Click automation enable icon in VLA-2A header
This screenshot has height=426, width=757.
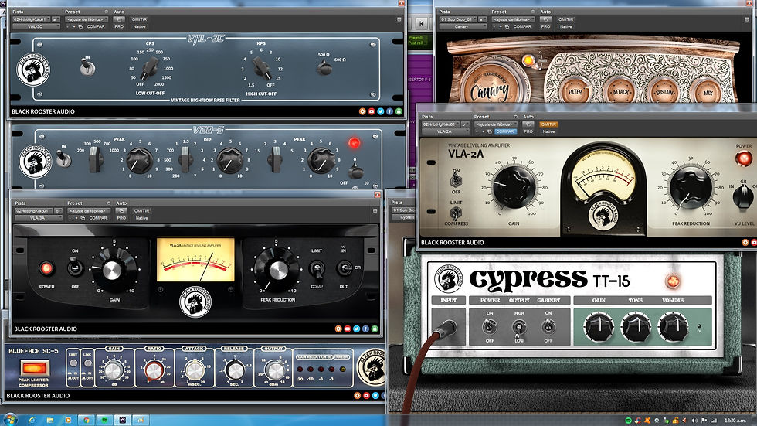(x=528, y=124)
